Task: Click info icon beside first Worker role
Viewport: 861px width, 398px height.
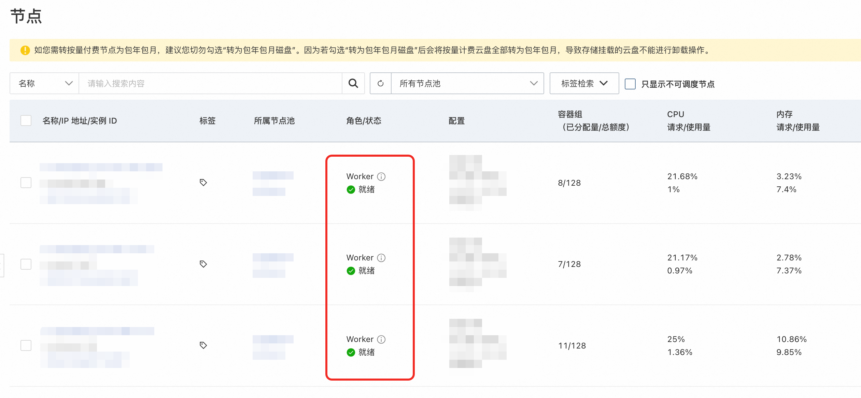Action: pos(381,176)
